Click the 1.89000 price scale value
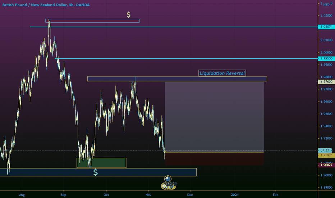335x198 pixels. tap(326, 187)
